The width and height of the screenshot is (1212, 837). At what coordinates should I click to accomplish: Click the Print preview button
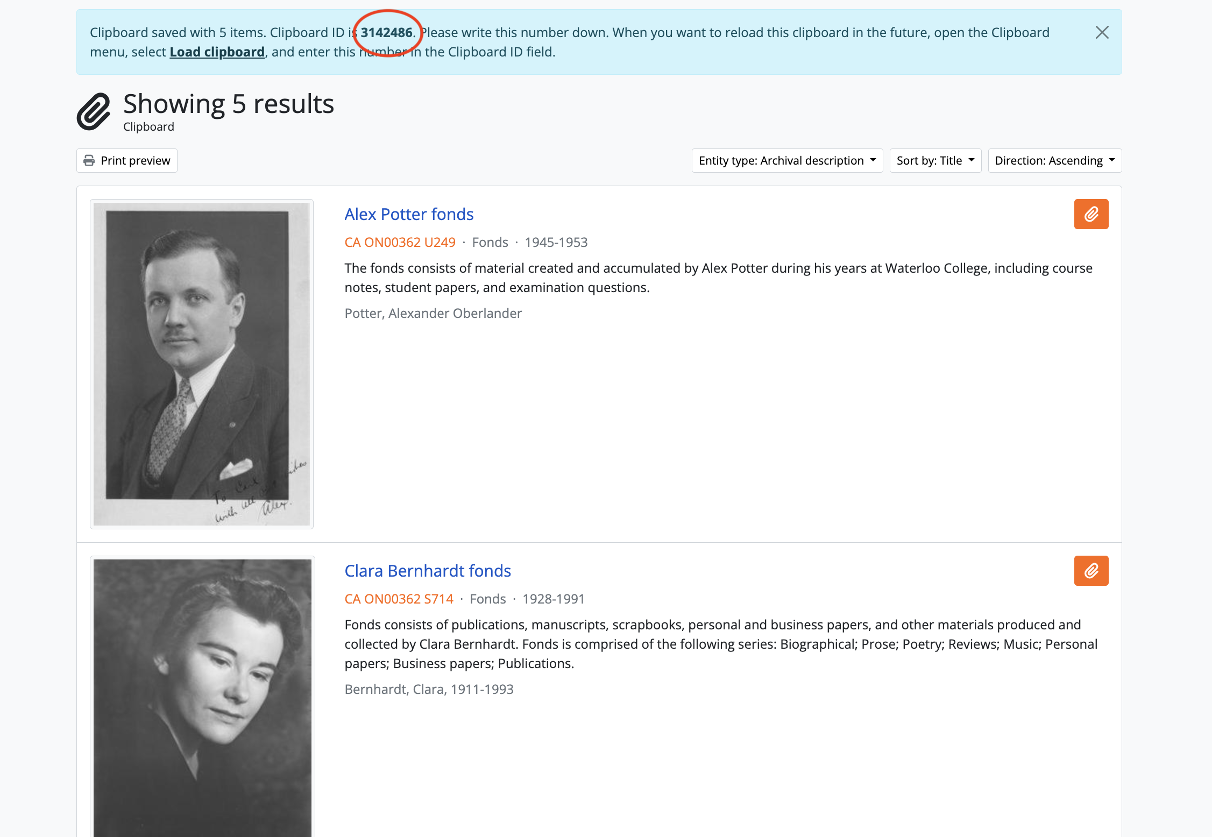(127, 161)
